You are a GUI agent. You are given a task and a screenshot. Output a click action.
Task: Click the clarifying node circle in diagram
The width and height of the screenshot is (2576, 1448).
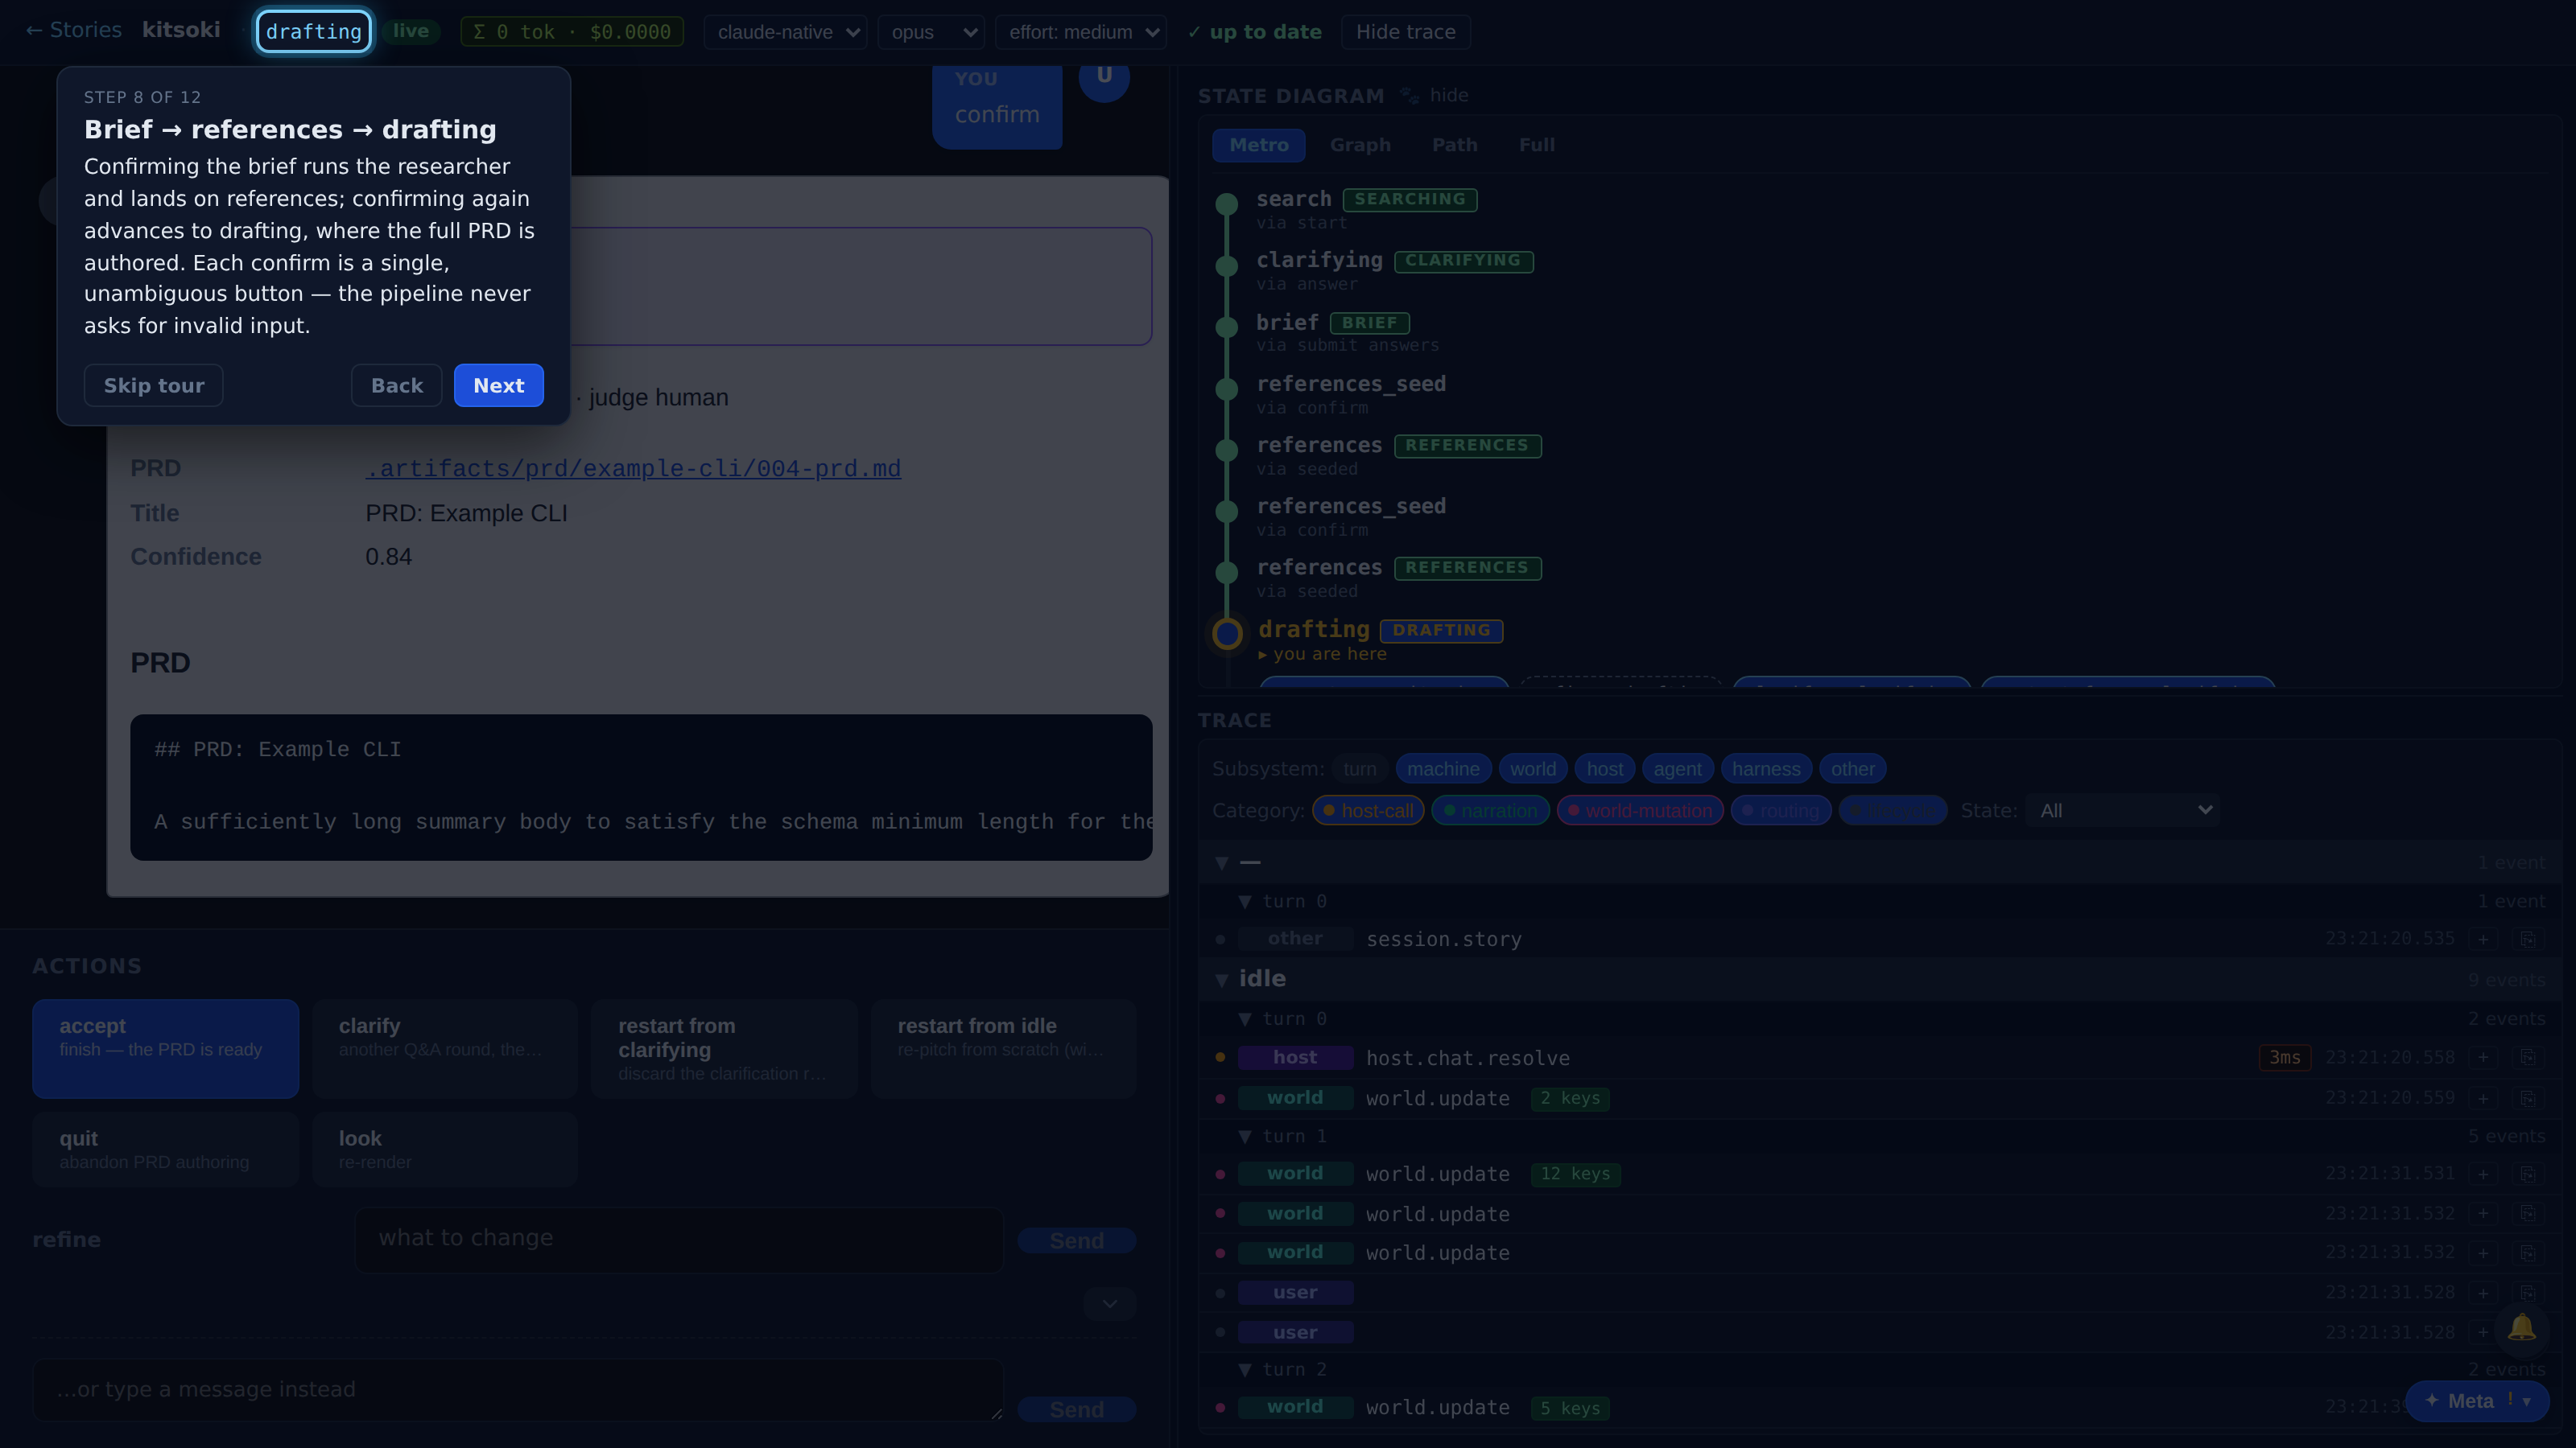(x=1227, y=265)
